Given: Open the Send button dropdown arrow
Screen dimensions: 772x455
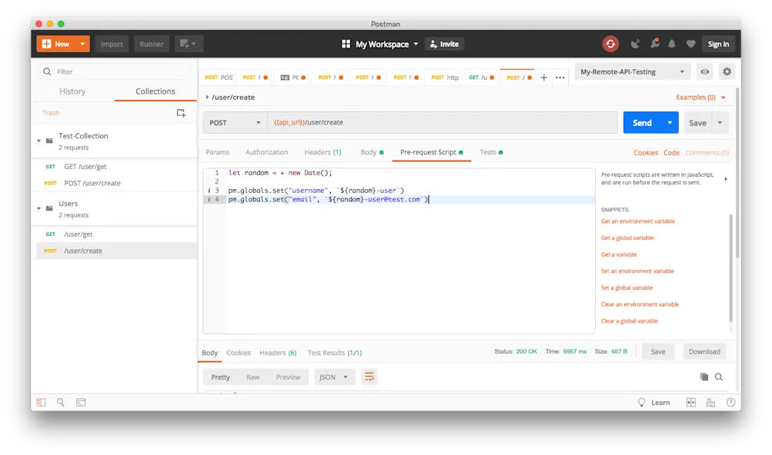Looking at the screenshot, I should pyautogui.click(x=670, y=122).
